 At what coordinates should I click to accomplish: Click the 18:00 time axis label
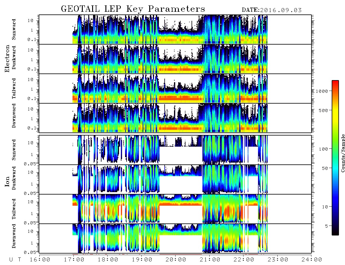click(108, 260)
